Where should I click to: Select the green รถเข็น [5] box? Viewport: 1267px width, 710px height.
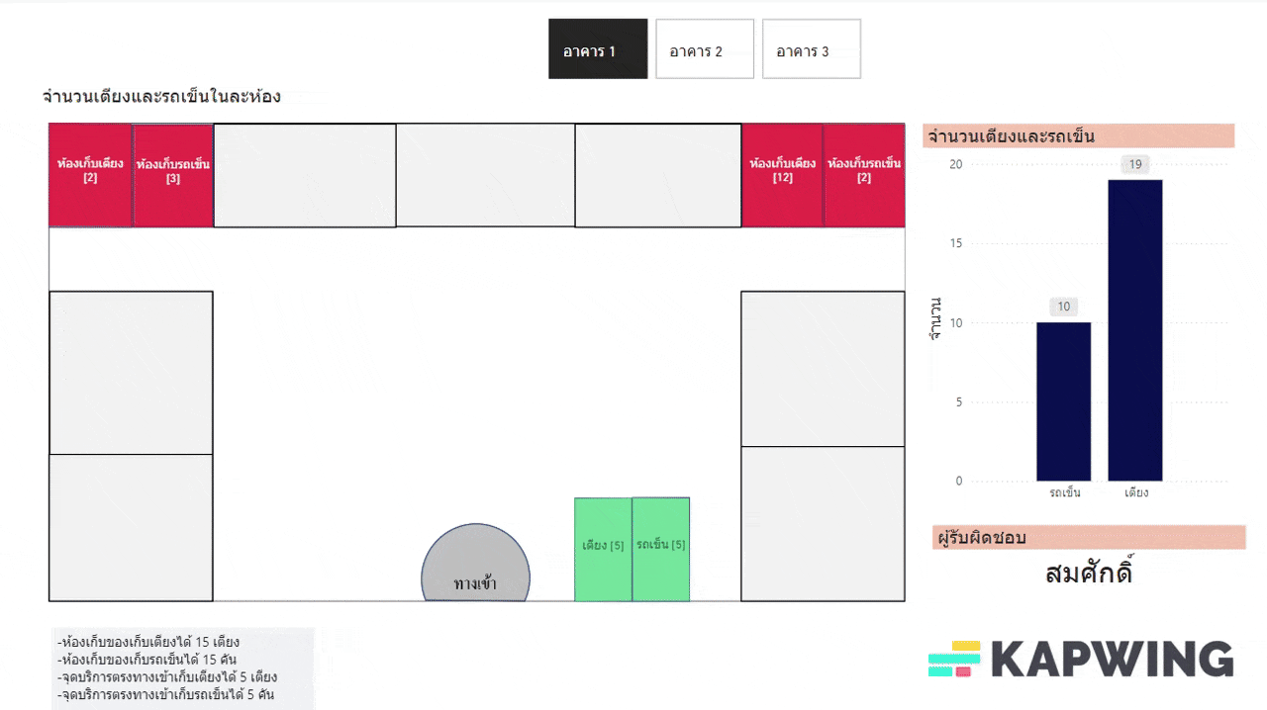660,549
